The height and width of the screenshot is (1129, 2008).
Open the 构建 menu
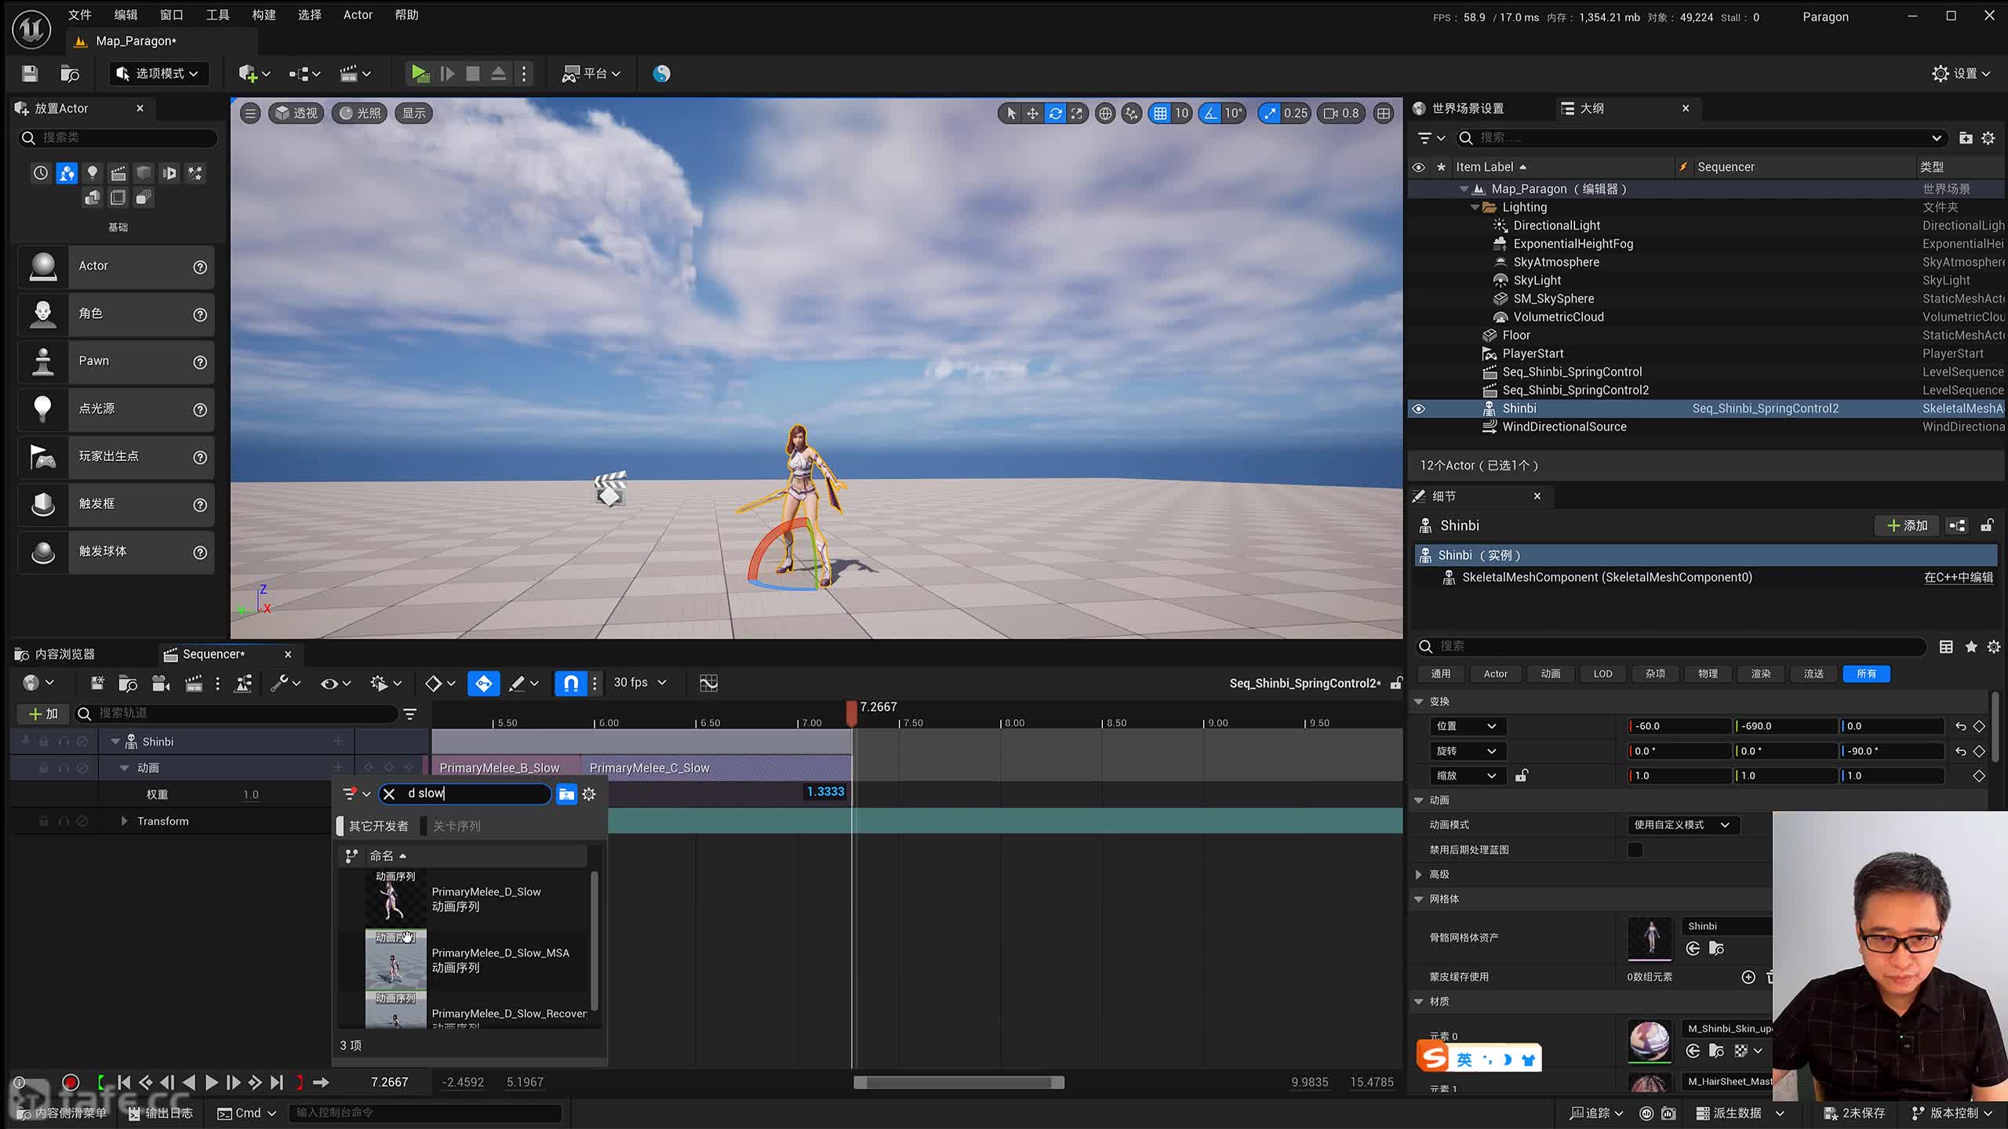point(264,15)
